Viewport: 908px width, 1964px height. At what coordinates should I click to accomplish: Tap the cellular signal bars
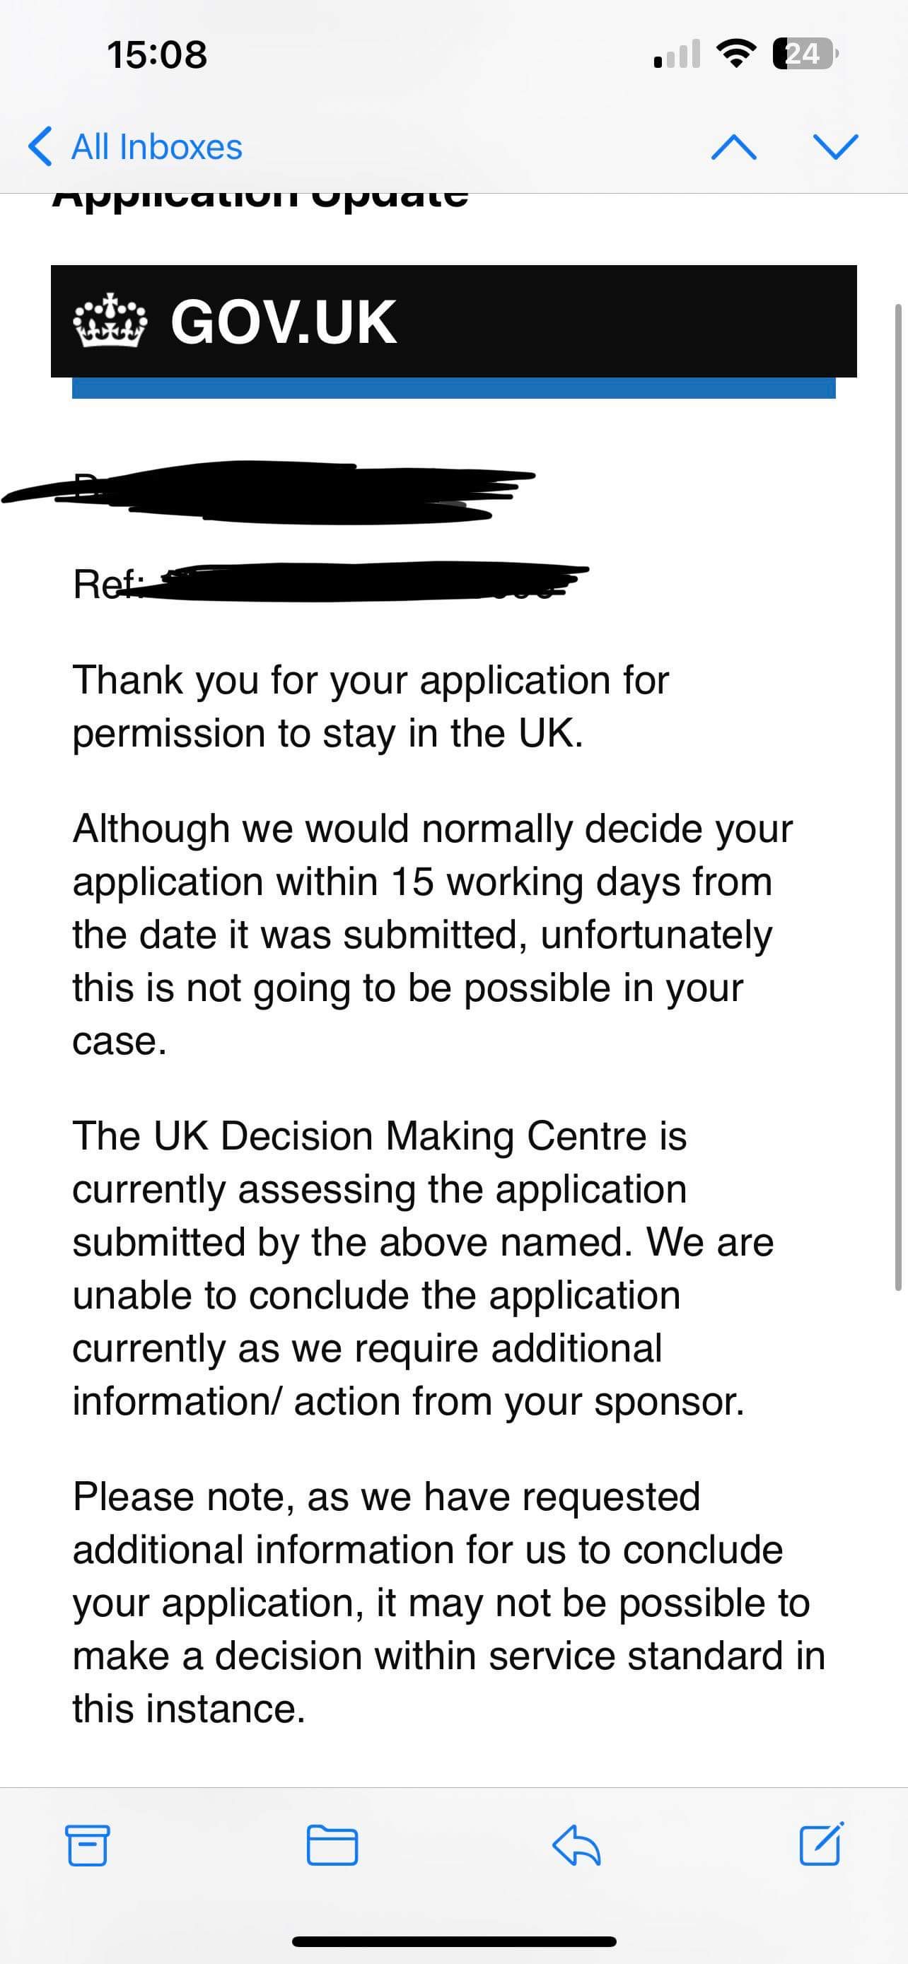point(677,55)
